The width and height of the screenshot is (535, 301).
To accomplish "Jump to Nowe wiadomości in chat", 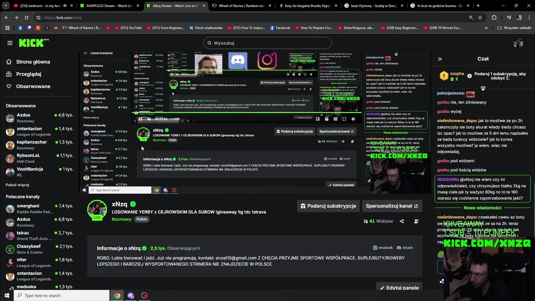I will pos(482,208).
